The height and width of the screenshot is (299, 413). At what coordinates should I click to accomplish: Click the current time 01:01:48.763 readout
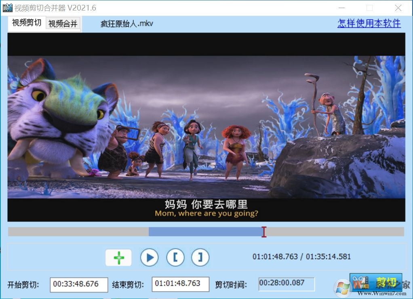[275, 257]
